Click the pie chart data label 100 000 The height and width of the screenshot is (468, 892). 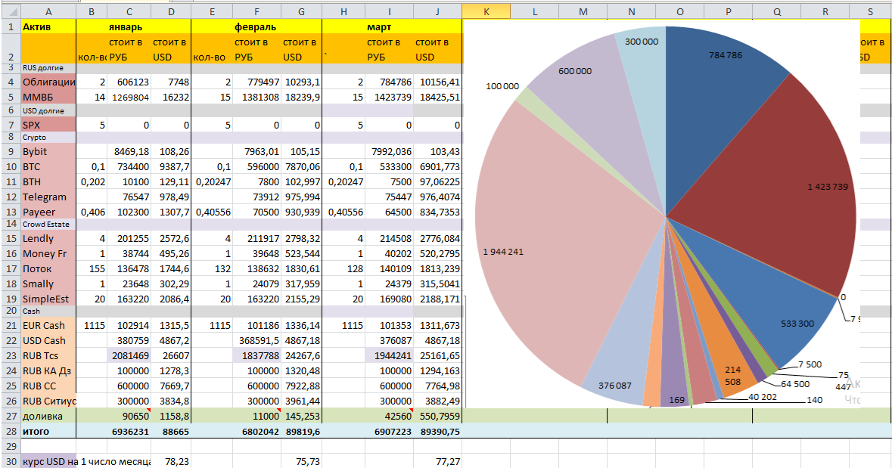point(502,86)
